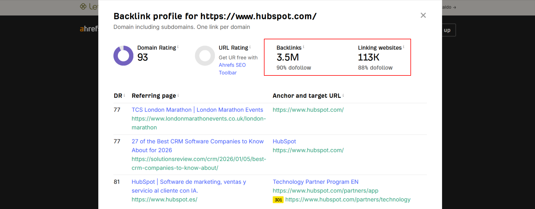This screenshot has height=209, width=535.
Task: Click the Backlink profile dialog title
Action: pos(215,16)
